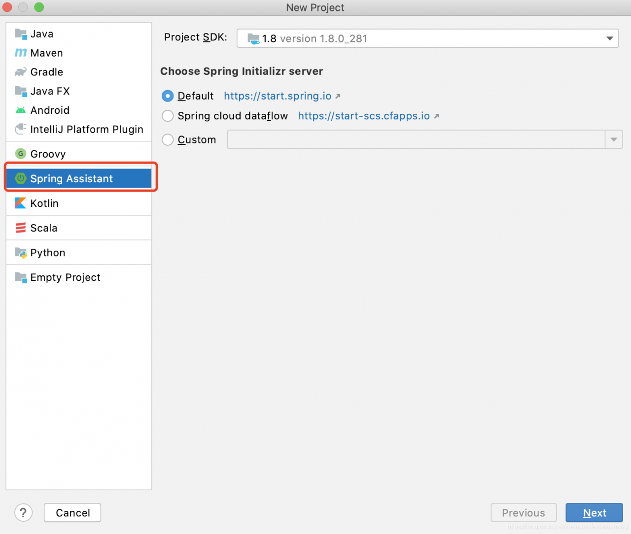Click external link arrow after start-scs.cfapps.io
The height and width of the screenshot is (534, 631).
coord(436,116)
